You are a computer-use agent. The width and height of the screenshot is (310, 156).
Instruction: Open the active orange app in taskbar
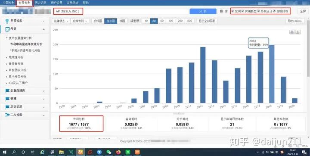point(81,152)
